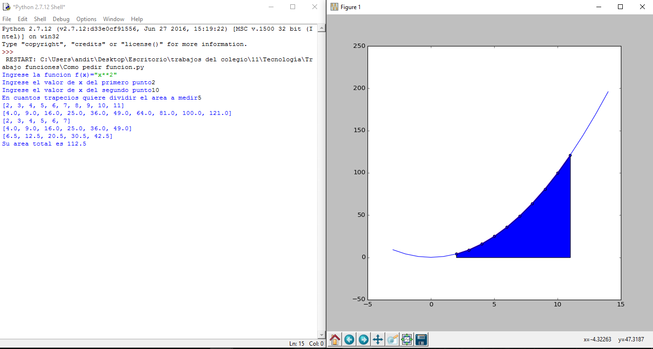Image resolution: width=653 pixels, height=349 pixels.
Task: Go forward to the next figure view
Action: coord(364,339)
